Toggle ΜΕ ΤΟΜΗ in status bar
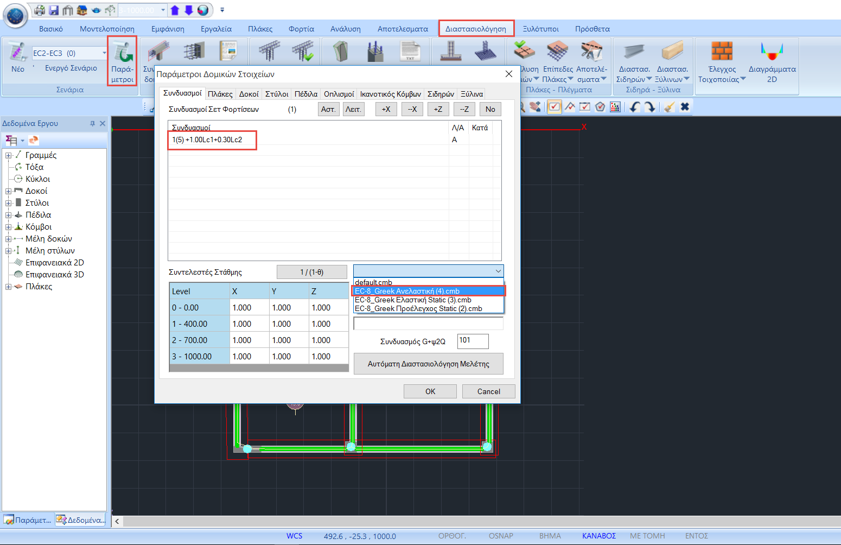This screenshot has width=841, height=545. point(647,536)
